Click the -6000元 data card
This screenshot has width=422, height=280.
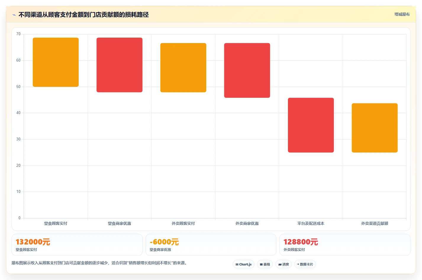(211, 245)
